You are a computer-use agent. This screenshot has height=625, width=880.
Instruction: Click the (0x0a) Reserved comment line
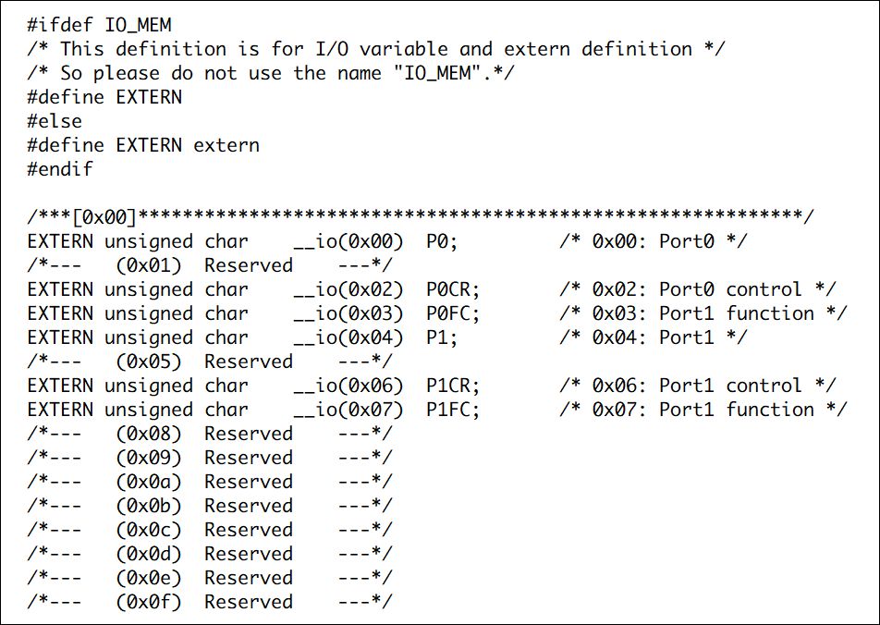pos(209,482)
